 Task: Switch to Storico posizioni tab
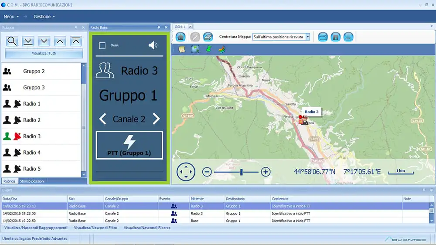click(x=32, y=181)
